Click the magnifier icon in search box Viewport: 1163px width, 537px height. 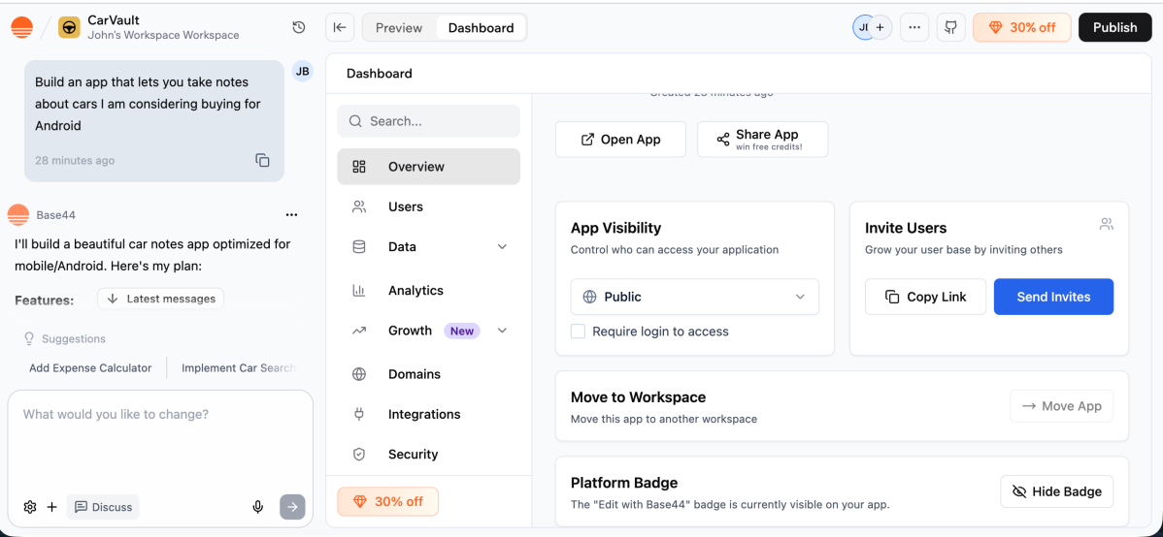pos(355,121)
